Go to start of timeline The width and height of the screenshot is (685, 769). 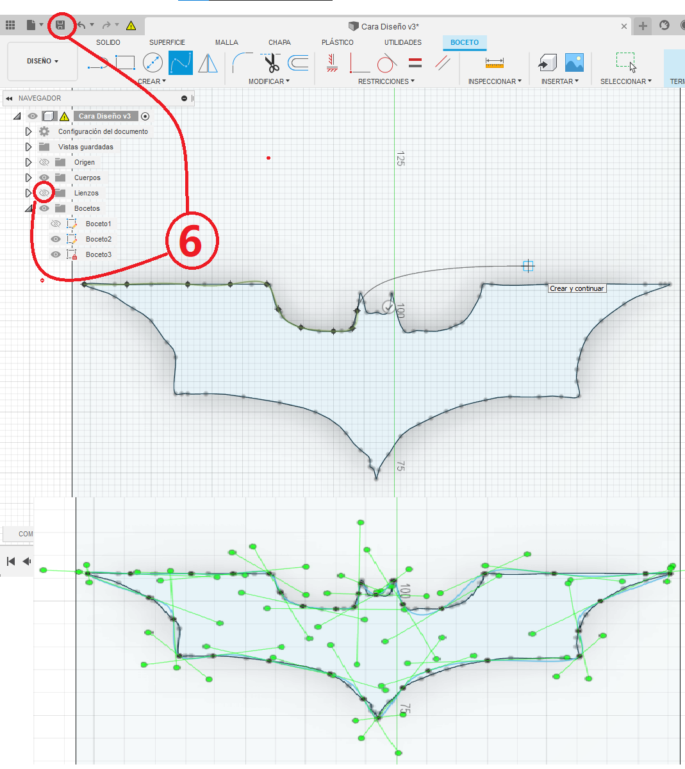click(11, 561)
